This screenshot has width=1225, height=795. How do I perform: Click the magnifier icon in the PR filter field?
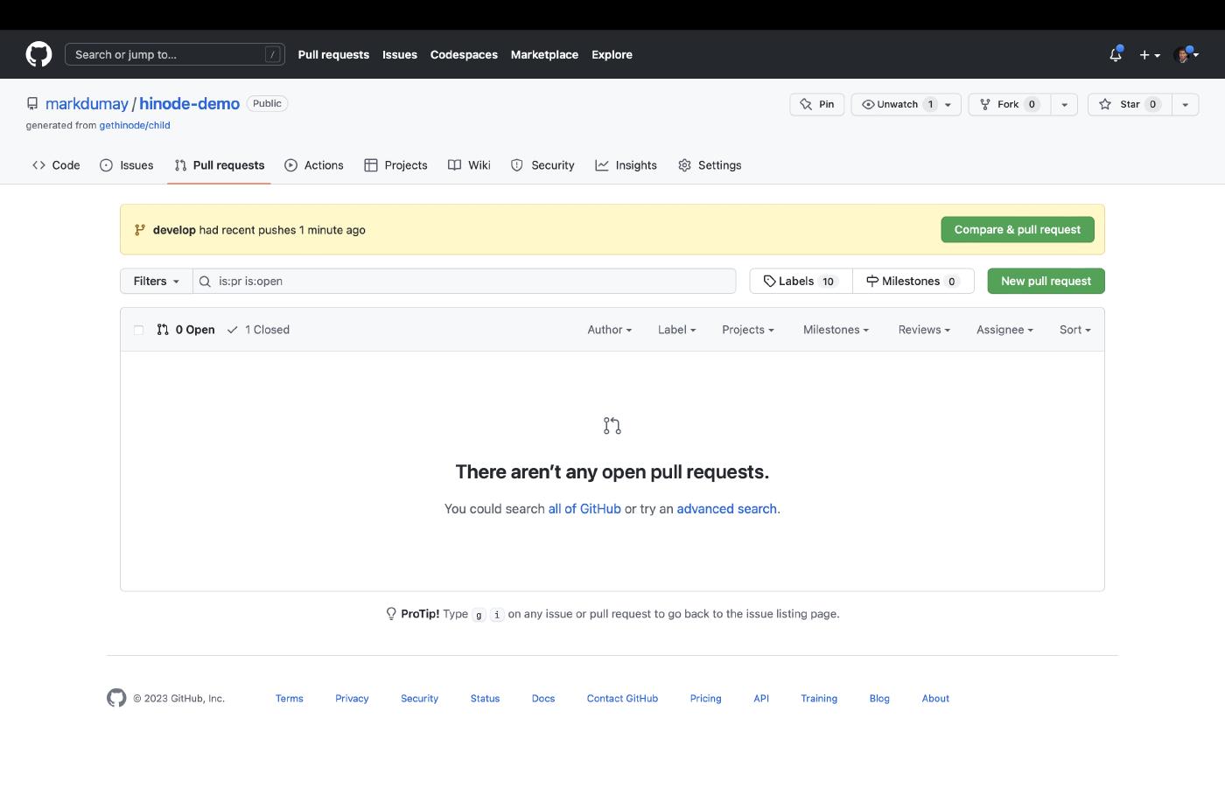[205, 282]
